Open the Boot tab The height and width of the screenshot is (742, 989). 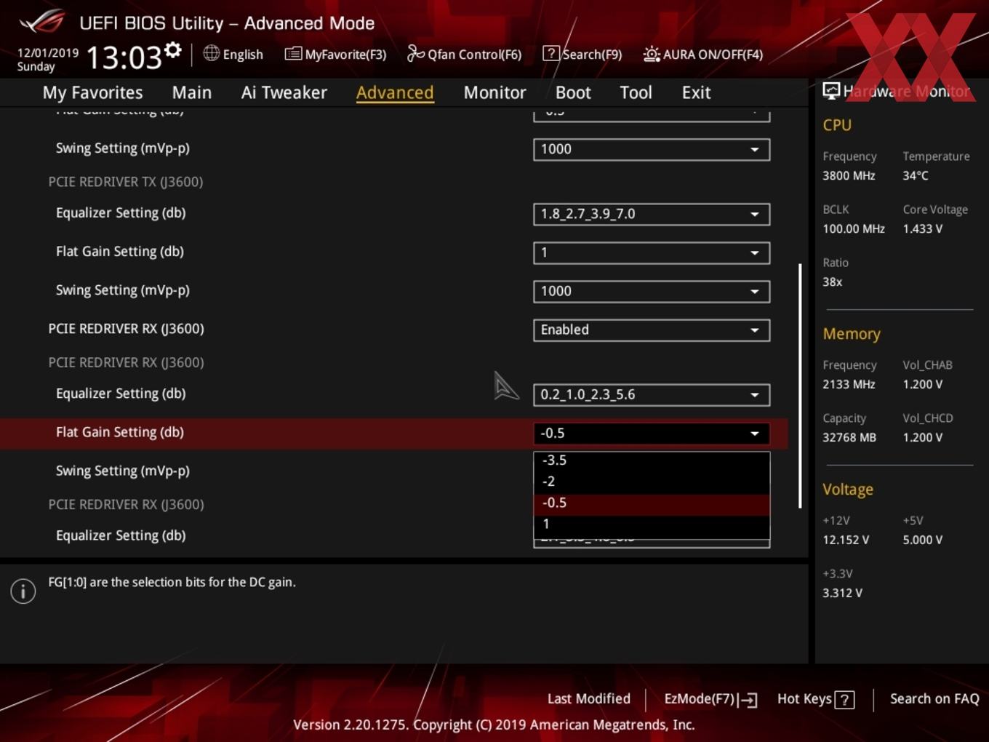coord(573,92)
